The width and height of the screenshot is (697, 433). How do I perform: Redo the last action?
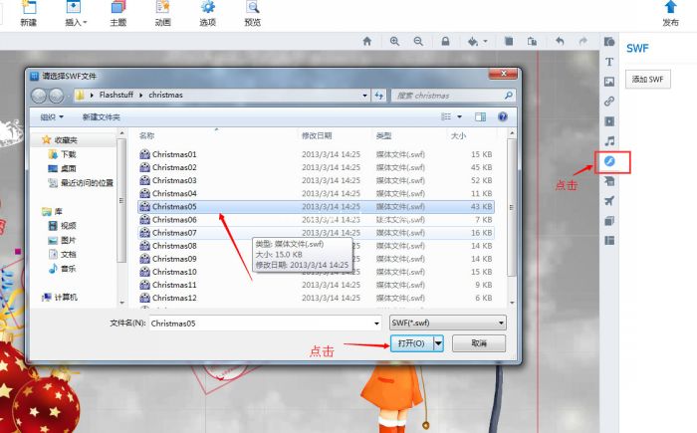tap(582, 42)
